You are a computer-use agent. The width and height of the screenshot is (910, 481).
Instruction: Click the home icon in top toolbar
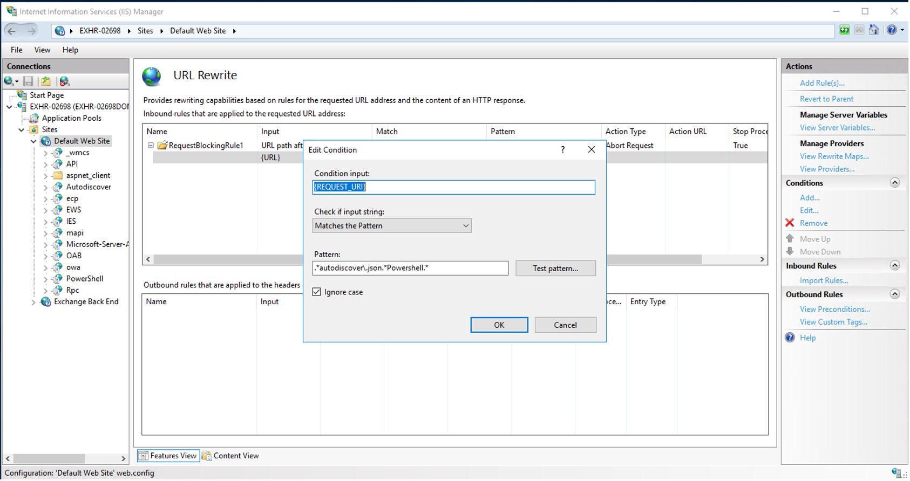(x=874, y=30)
